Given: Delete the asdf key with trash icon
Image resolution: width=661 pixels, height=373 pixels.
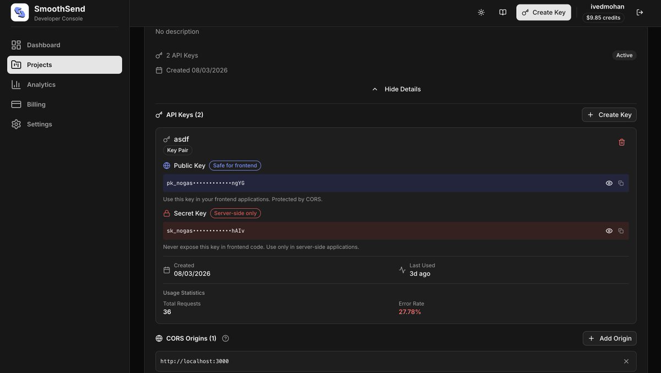Looking at the screenshot, I should 622,142.
